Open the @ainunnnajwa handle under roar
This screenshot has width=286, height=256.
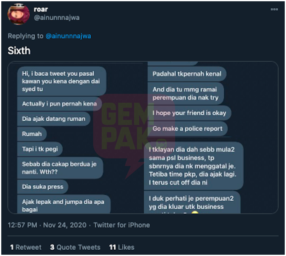tap(57, 18)
